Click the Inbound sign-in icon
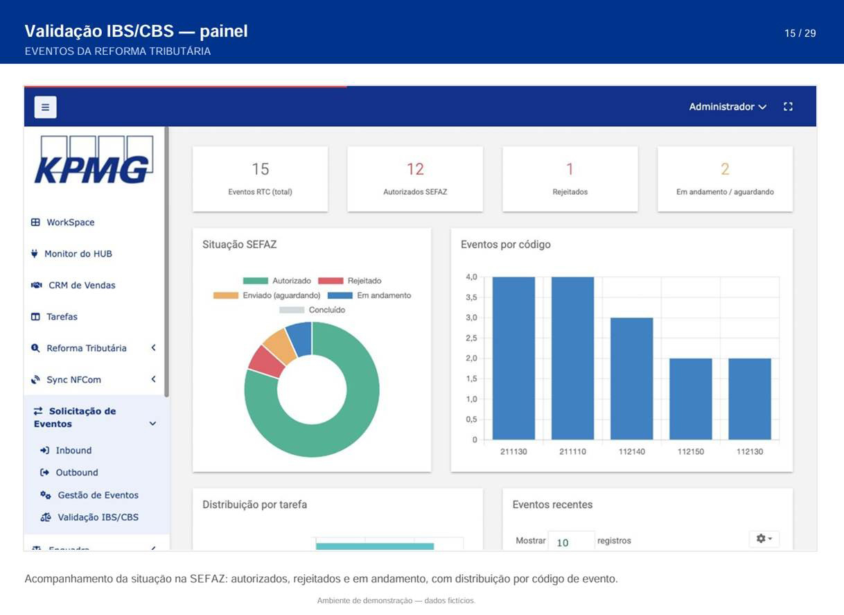844x615 pixels. coord(44,451)
